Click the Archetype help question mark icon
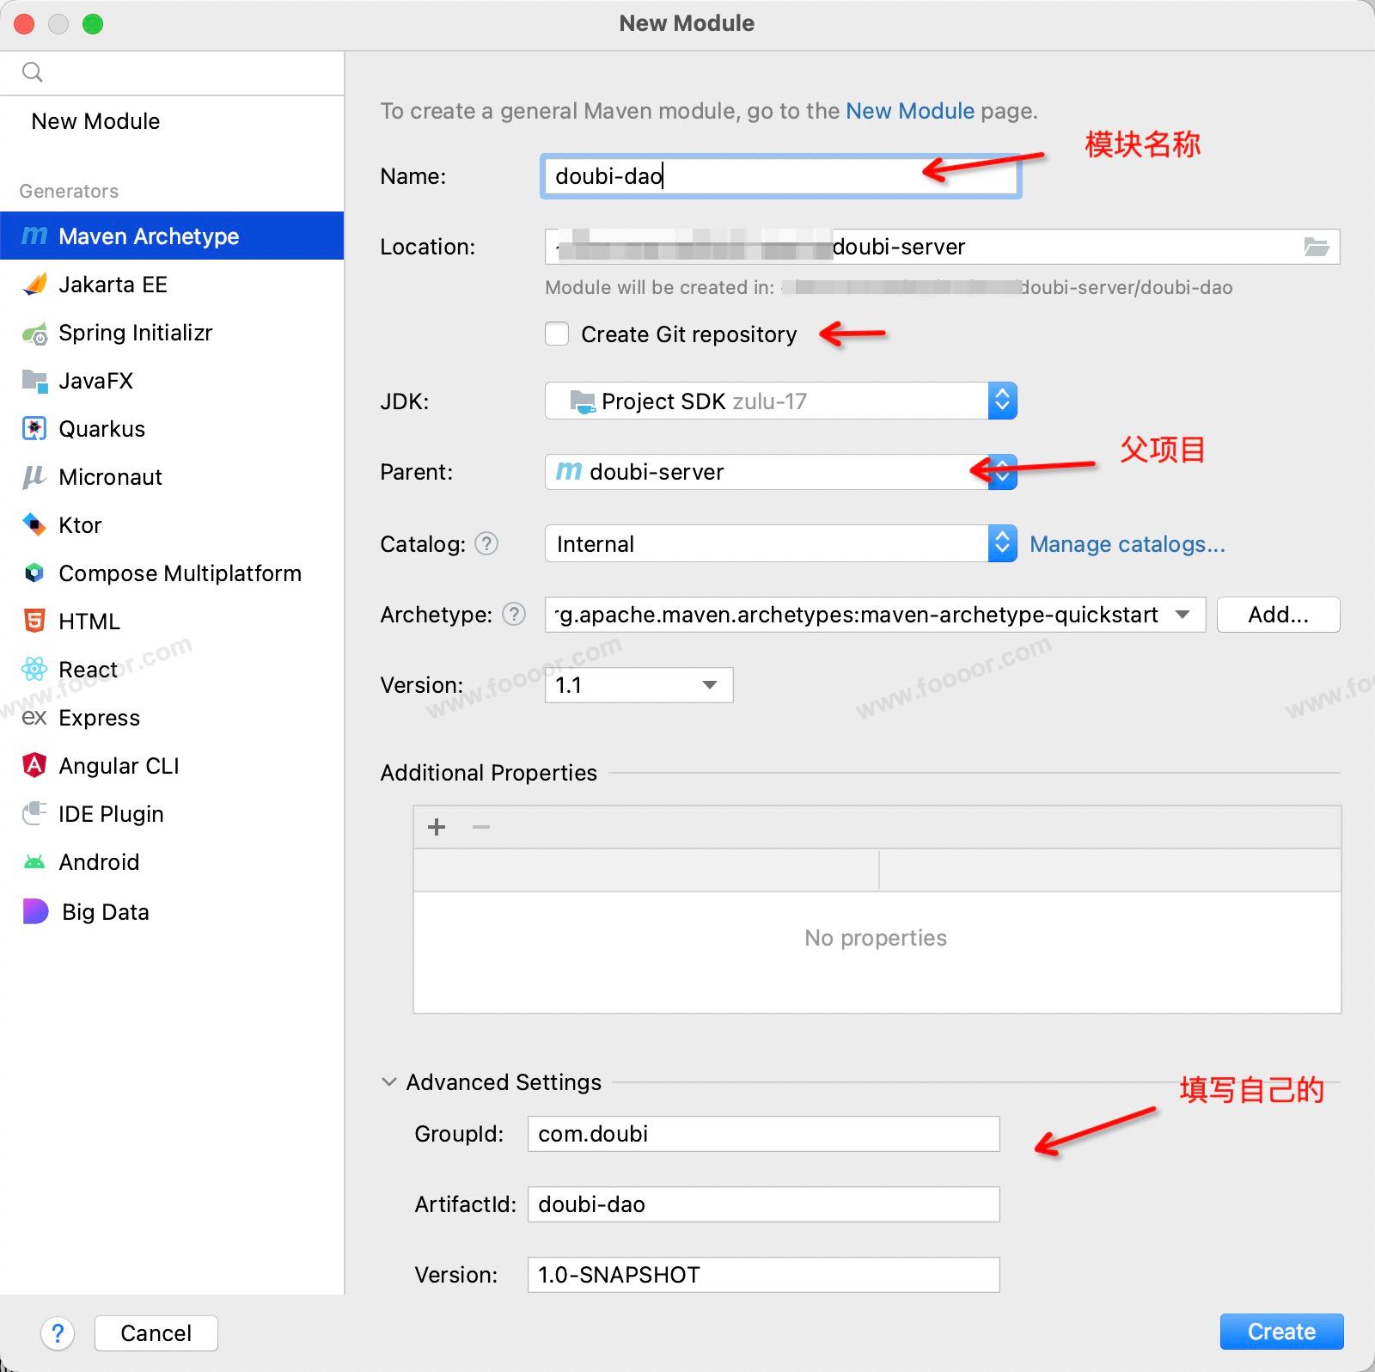The image size is (1375, 1372). 514,614
